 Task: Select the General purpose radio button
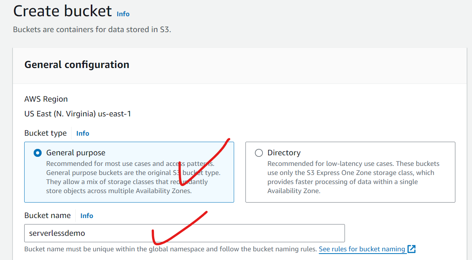pyautogui.click(x=37, y=153)
